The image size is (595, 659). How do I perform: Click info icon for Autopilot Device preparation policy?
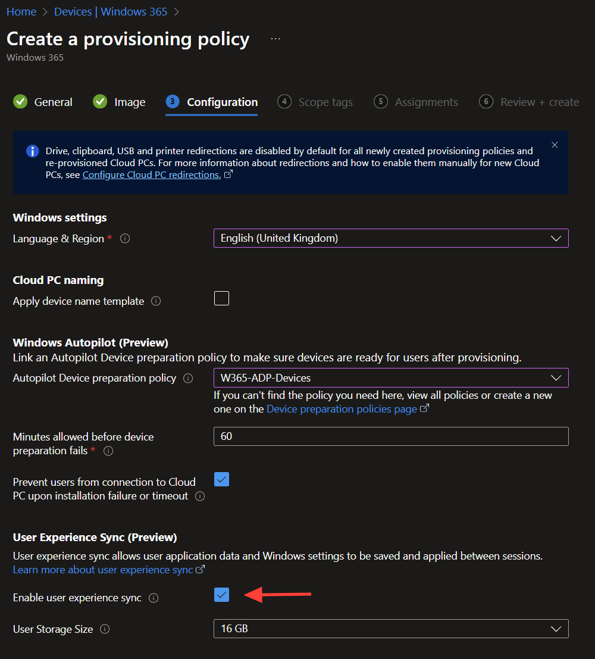pyautogui.click(x=188, y=378)
